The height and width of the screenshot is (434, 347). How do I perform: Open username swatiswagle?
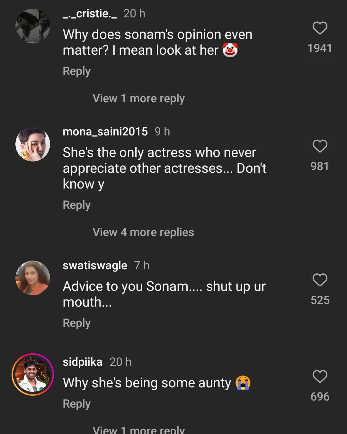[x=95, y=265]
